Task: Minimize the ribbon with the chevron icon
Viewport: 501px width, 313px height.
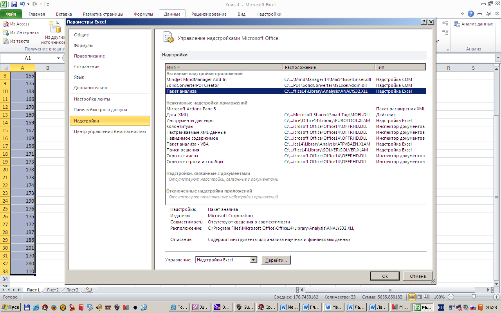Action: coord(463,14)
